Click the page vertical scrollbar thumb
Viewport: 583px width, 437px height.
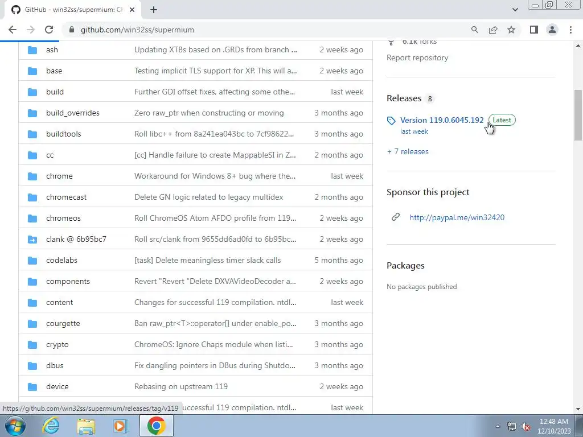coord(578,115)
